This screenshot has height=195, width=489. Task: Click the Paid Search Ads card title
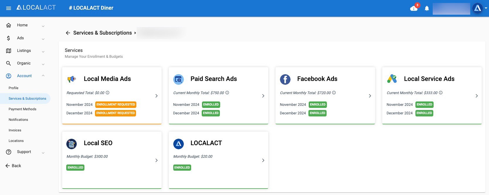coord(214,79)
